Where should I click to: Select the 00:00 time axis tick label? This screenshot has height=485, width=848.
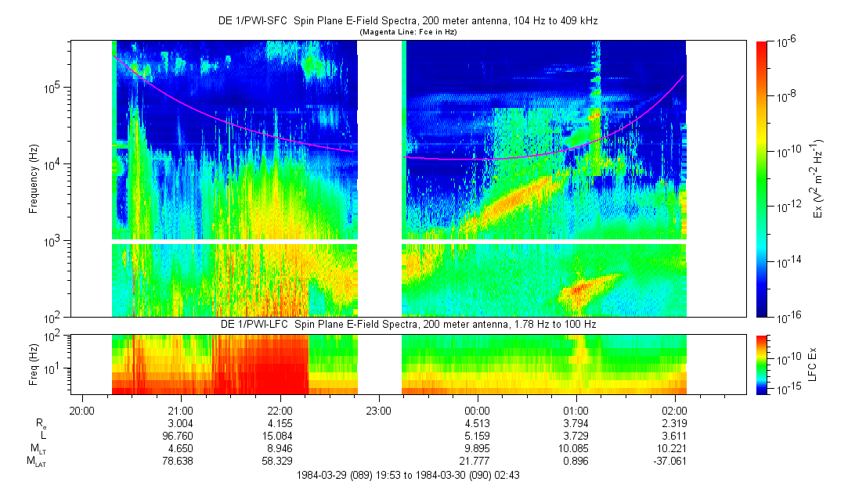click(478, 410)
